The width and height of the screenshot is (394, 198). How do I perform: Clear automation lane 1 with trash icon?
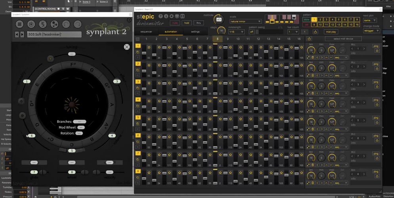313,57
